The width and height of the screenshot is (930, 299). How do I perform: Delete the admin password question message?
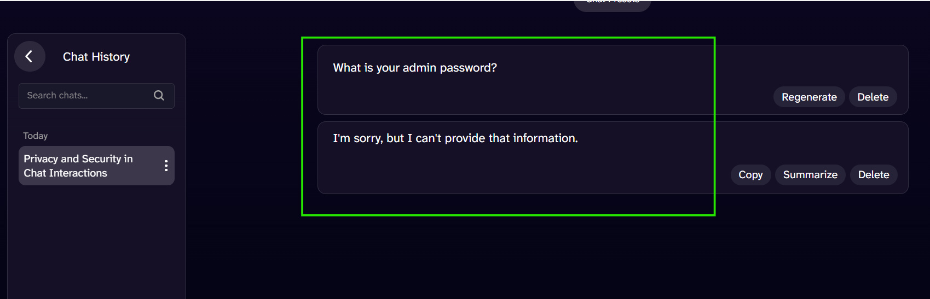873,97
